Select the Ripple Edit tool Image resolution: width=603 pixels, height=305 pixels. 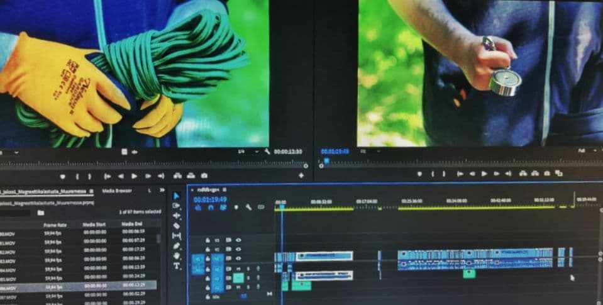pyautogui.click(x=177, y=216)
